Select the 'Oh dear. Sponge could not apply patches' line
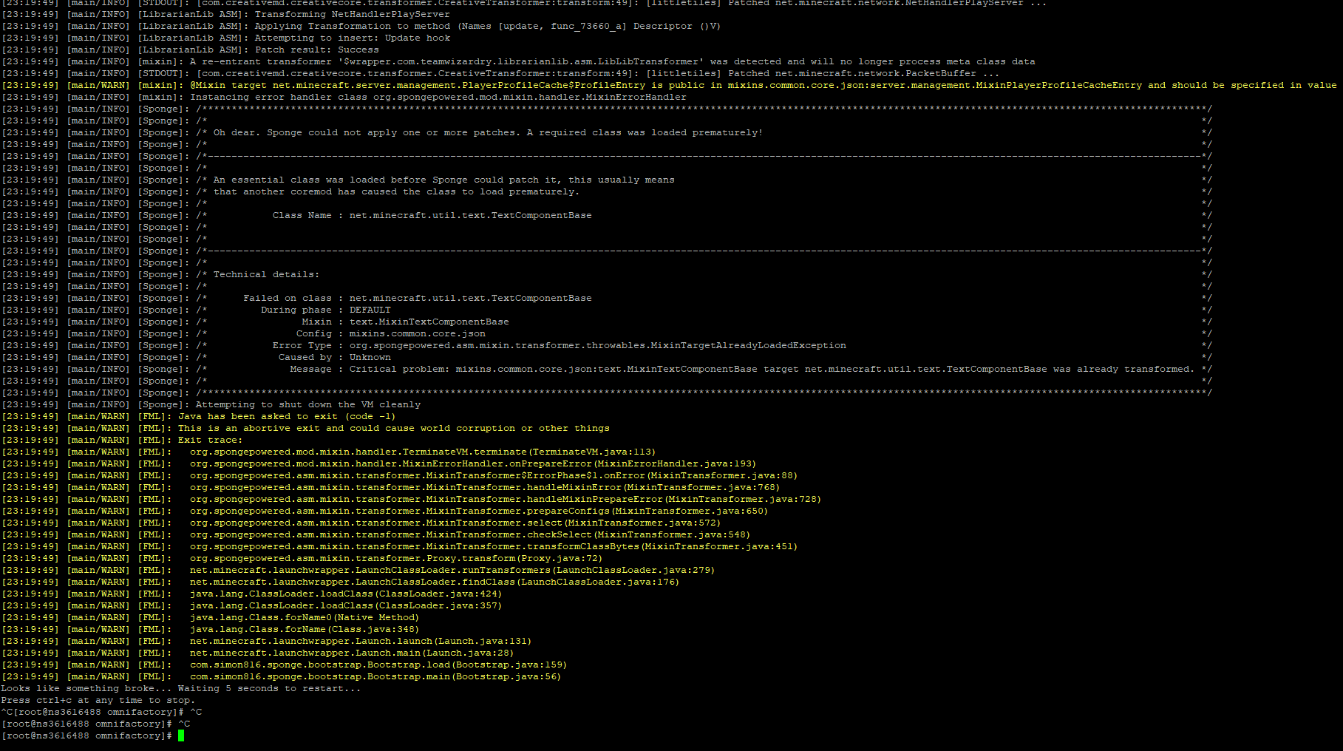The height and width of the screenshot is (751, 1343). point(488,132)
